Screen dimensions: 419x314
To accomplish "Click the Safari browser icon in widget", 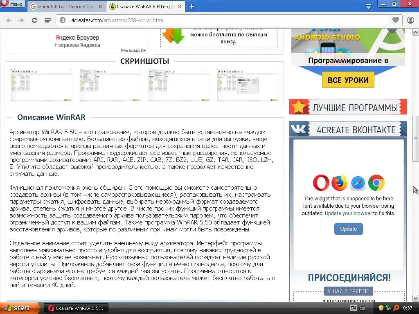I will point(358,183).
